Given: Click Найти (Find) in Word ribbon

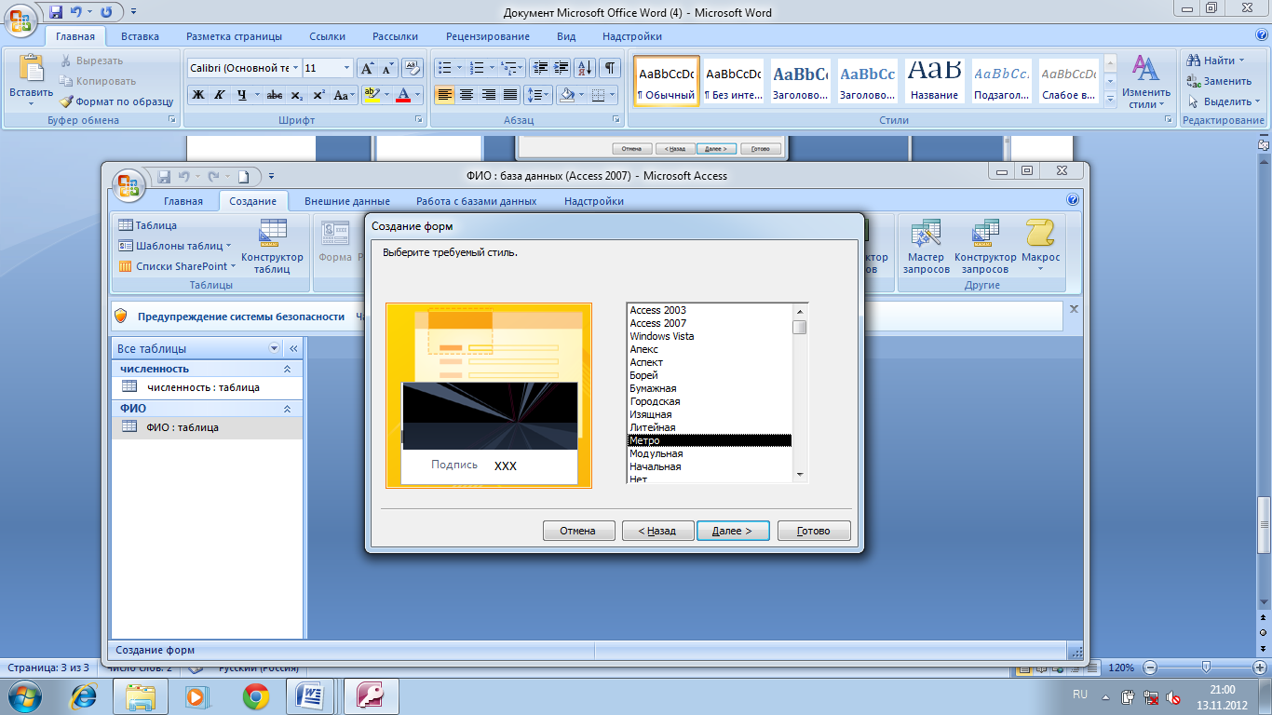Looking at the screenshot, I should point(1215,61).
